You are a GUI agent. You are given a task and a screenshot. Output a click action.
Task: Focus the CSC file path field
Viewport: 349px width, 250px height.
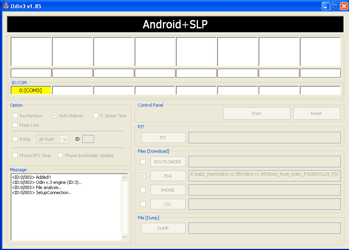tap(264, 204)
